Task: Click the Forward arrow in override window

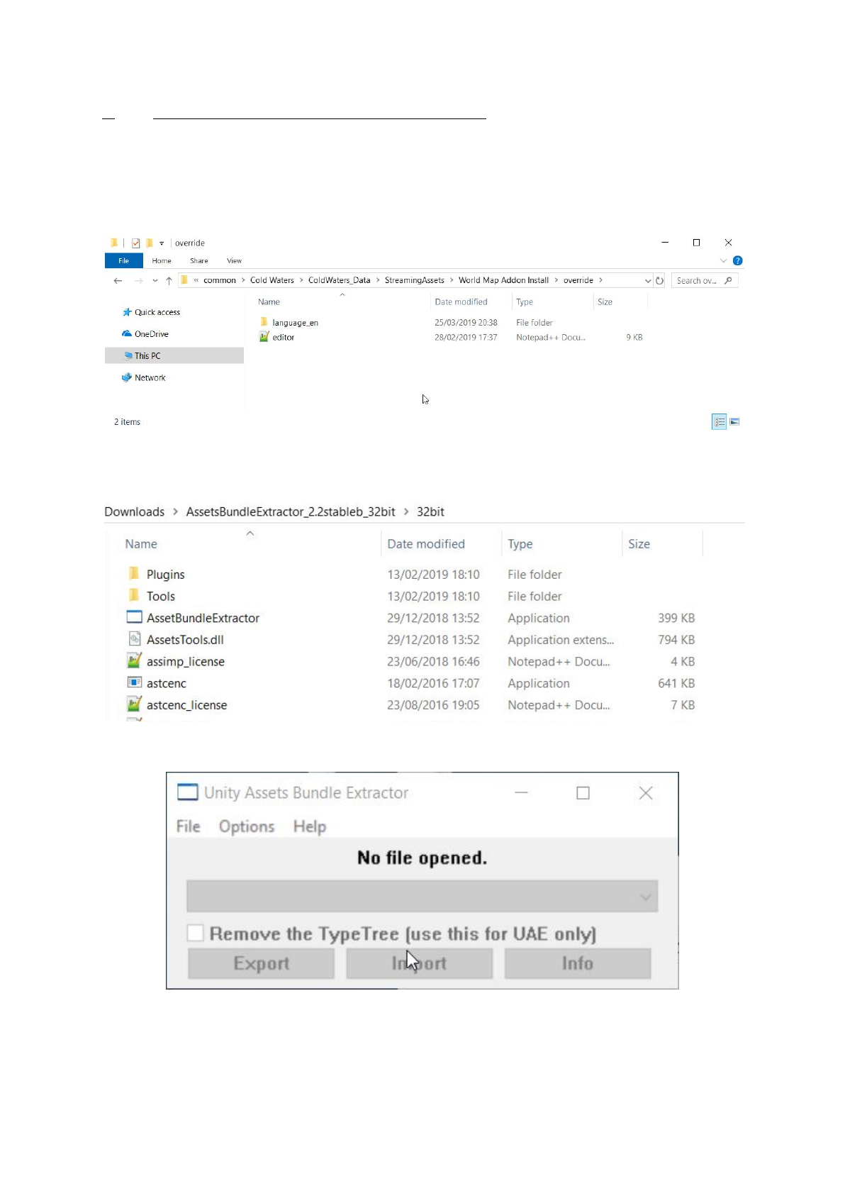Action: pos(138,281)
